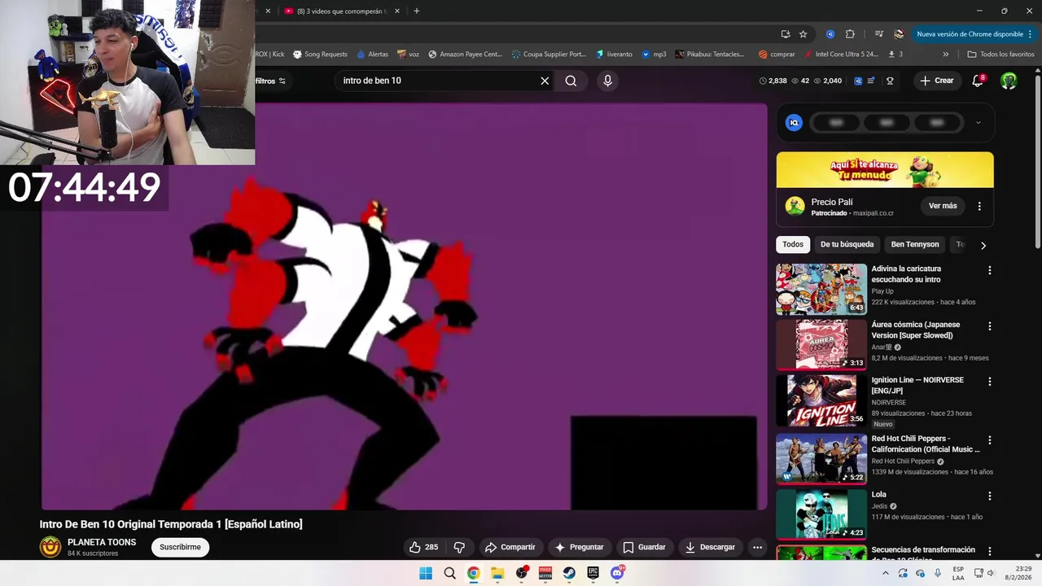This screenshot has width=1042, height=586.
Task: Open Discord from the taskbar
Action: [x=617, y=573]
